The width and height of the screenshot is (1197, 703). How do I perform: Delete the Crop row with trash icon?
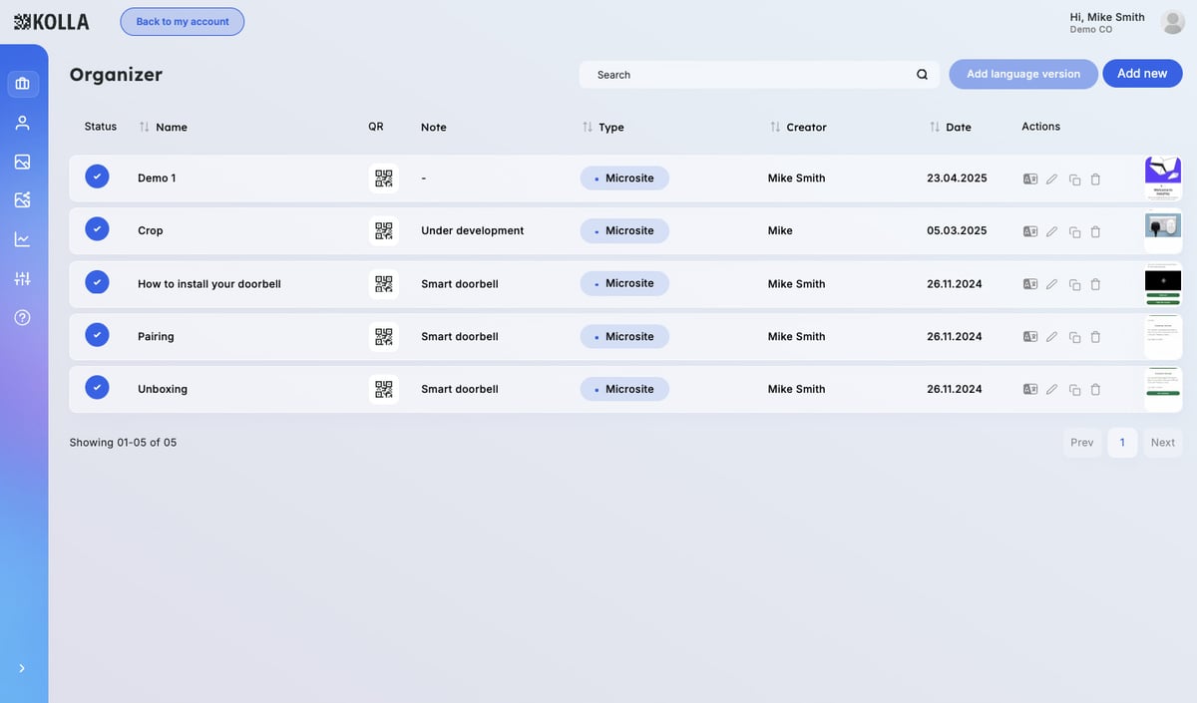tap(1095, 231)
